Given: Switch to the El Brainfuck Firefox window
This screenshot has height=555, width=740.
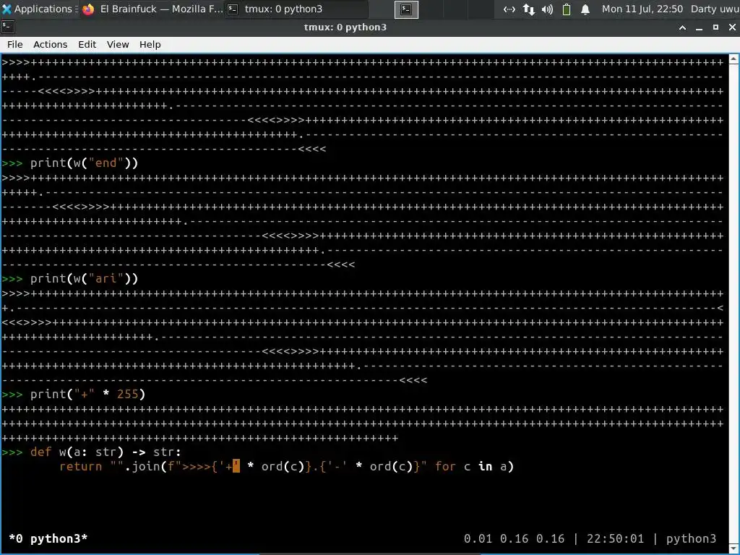Looking at the screenshot, I should tap(152, 9).
